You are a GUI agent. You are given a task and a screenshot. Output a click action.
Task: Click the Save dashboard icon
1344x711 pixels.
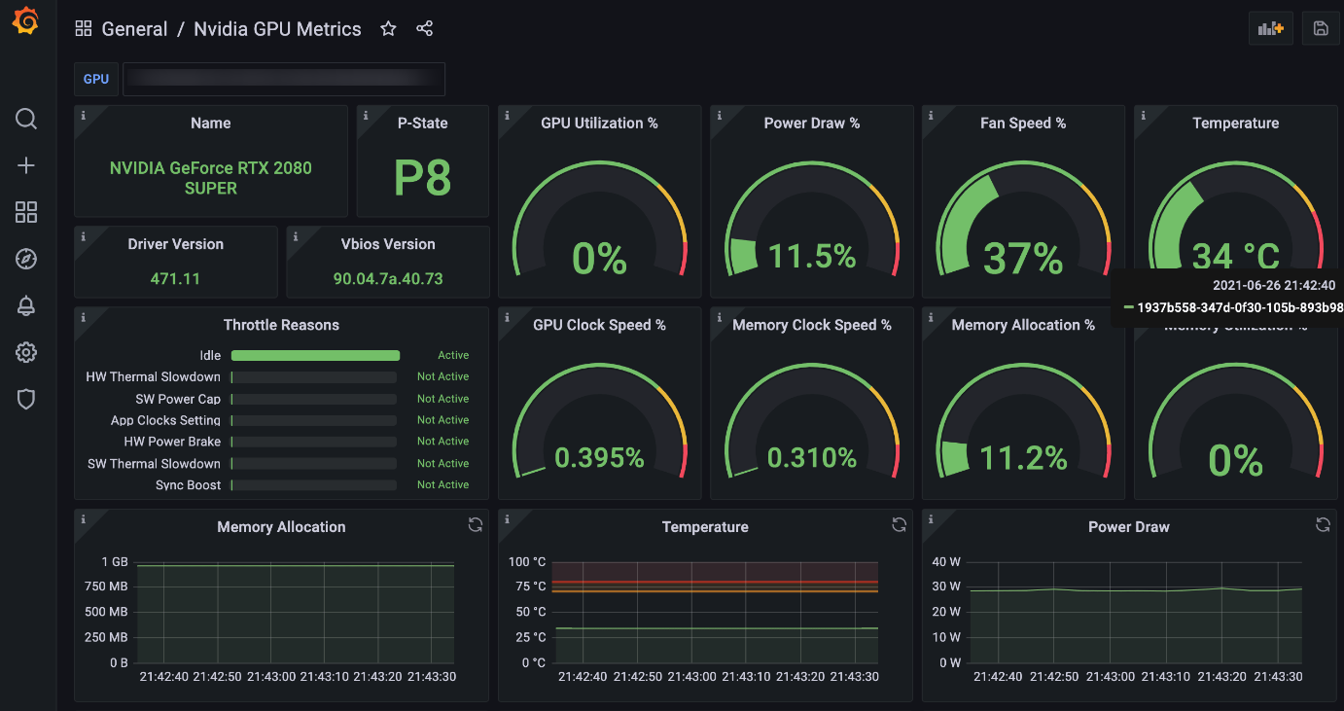coord(1320,29)
